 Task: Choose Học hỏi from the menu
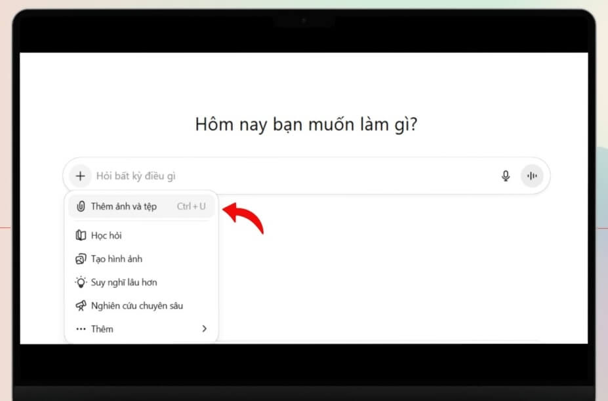pos(106,235)
